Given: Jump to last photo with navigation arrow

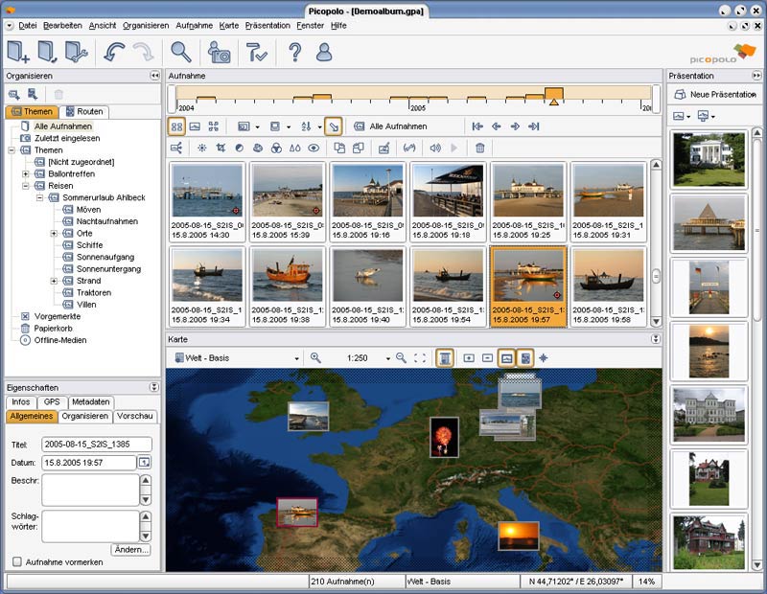Looking at the screenshot, I should click(x=533, y=126).
